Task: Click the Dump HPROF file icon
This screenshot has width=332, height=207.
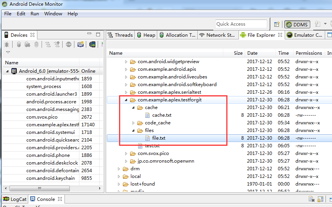Action: (x=27, y=44)
